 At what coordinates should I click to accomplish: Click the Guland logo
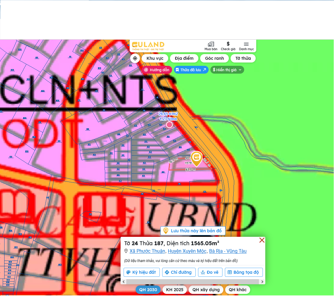tap(148, 46)
